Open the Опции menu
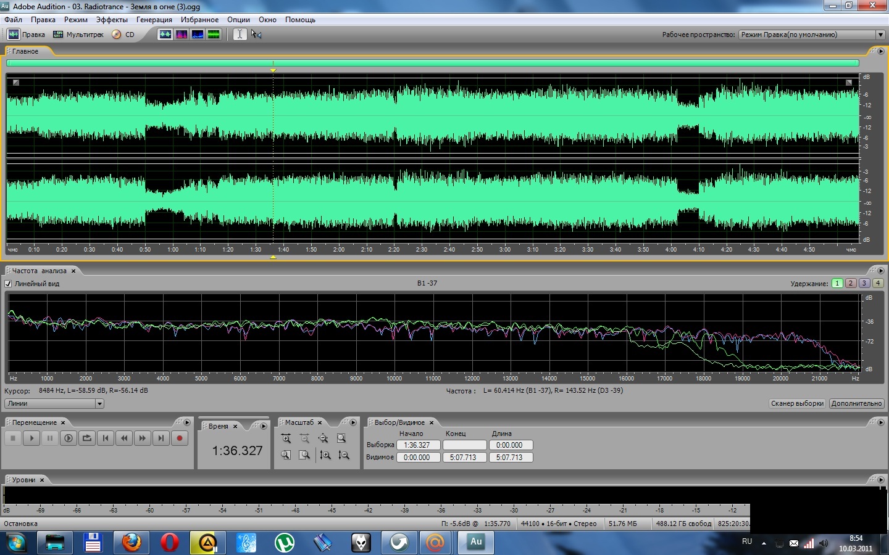 click(239, 20)
